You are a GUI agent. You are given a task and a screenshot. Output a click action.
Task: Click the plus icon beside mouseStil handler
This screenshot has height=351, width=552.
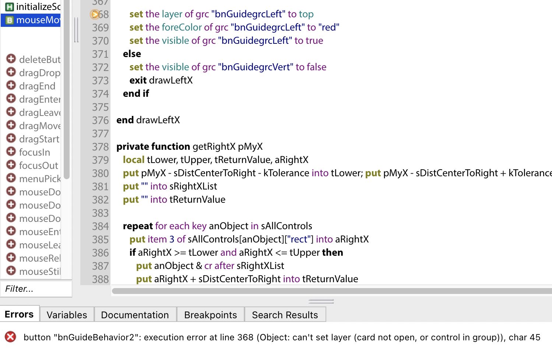point(11,271)
